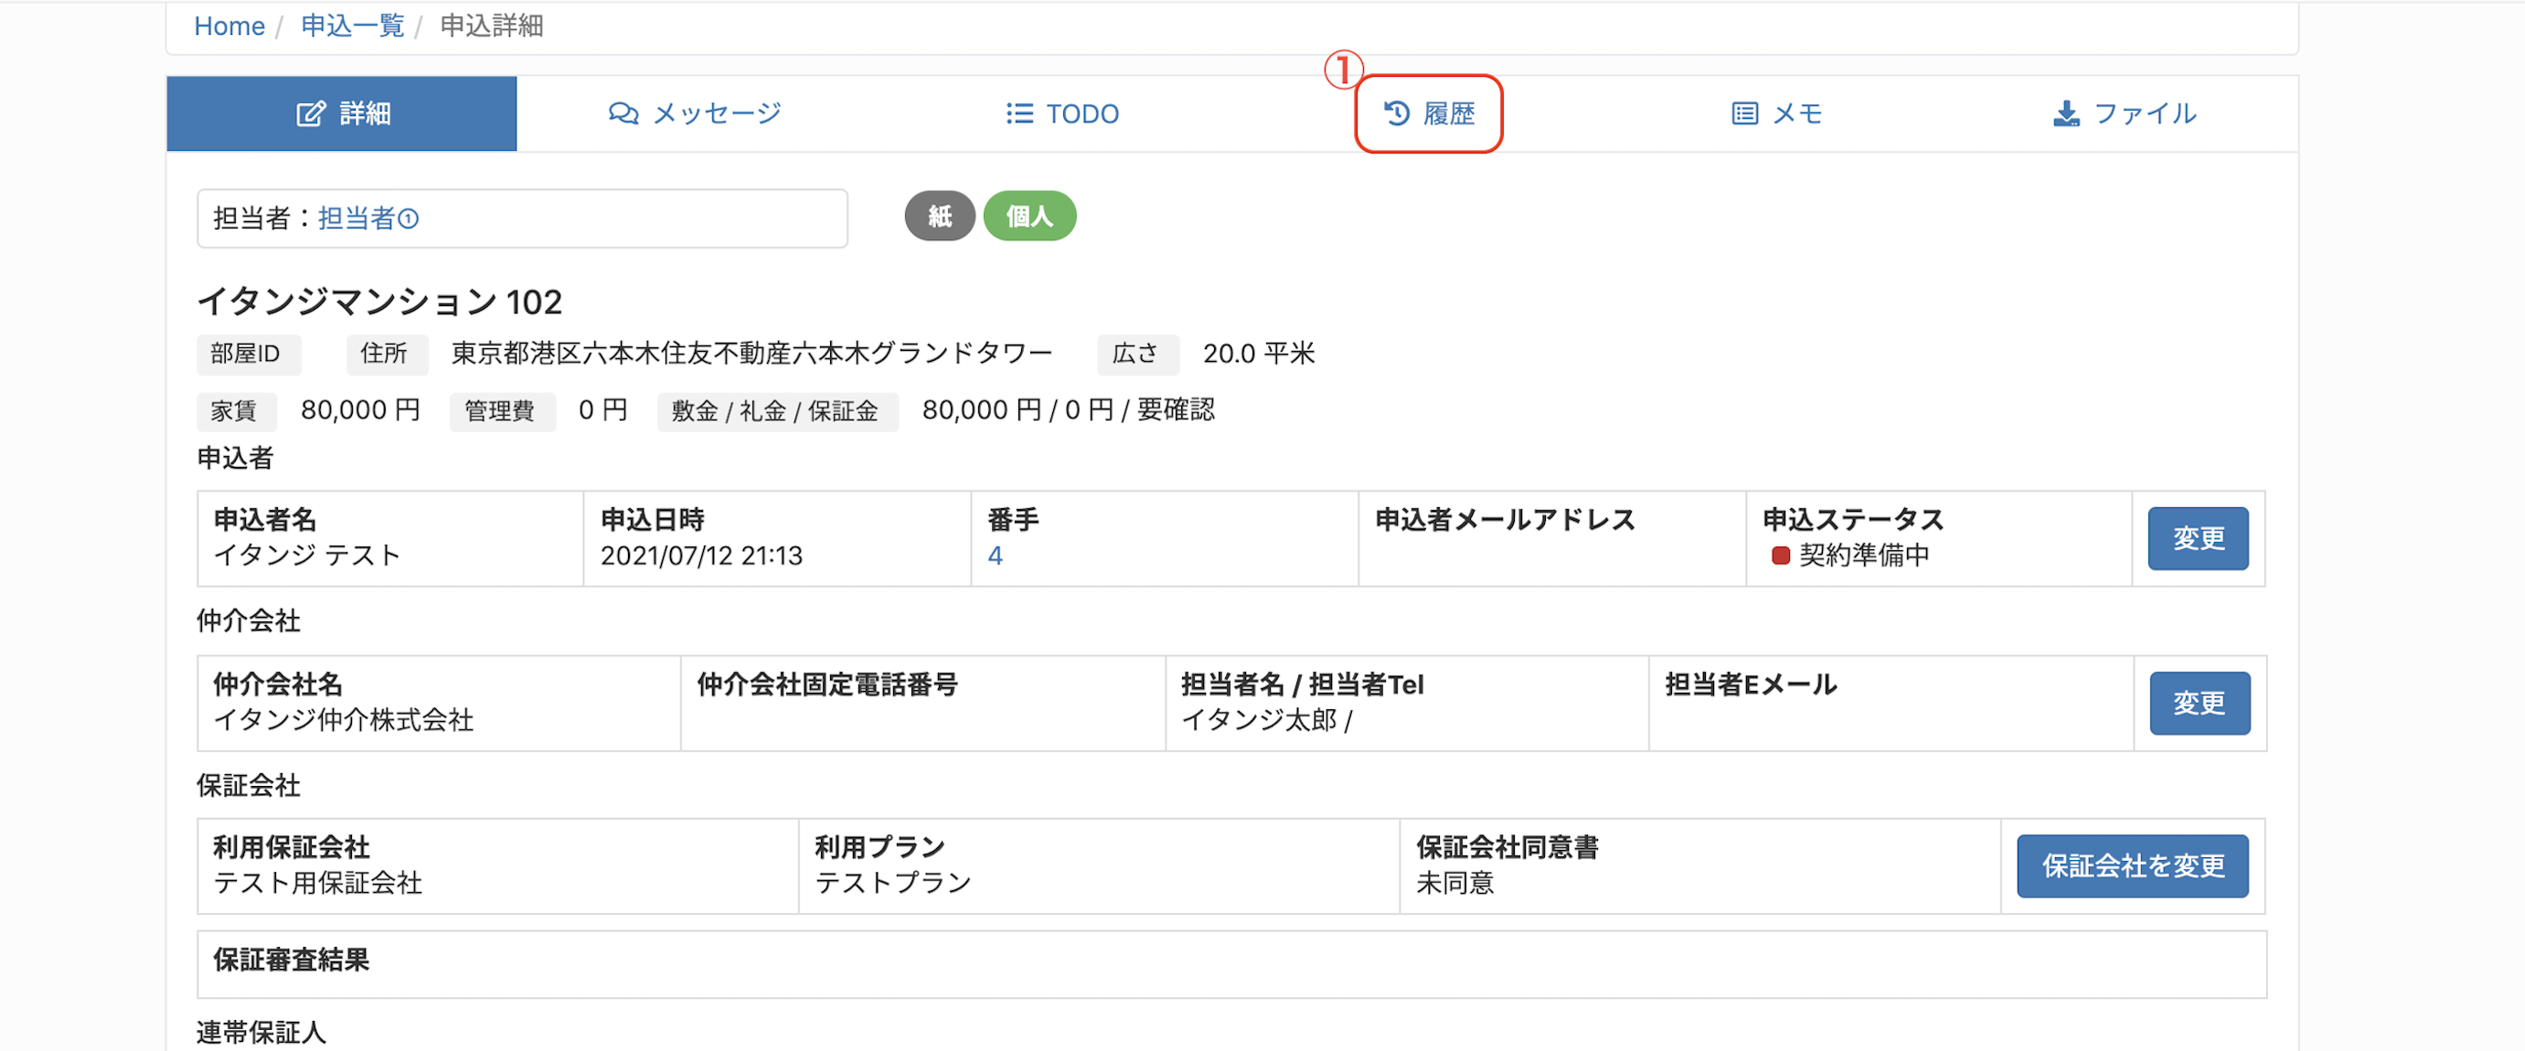Image resolution: width=2525 pixels, height=1051 pixels.
Task: Click the 連帯保証人 section heading
Action: [x=261, y=1033]
